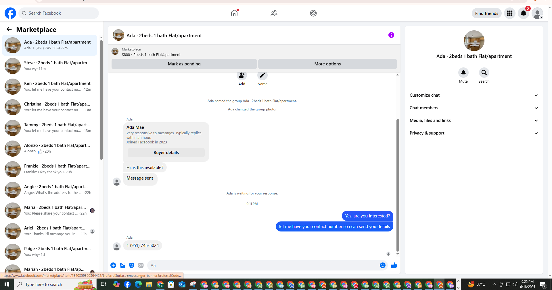Viewport: 552px width, 290px height.
Task: Open the Tammy conversation
Action: tap(50, 128)
